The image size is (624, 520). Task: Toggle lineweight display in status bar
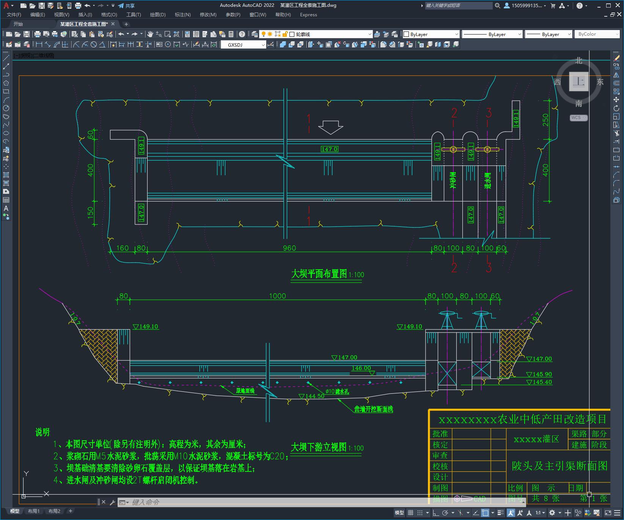point(501,513)
